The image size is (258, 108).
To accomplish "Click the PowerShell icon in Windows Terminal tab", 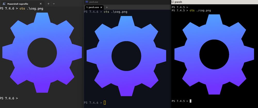I will (4, 4).
